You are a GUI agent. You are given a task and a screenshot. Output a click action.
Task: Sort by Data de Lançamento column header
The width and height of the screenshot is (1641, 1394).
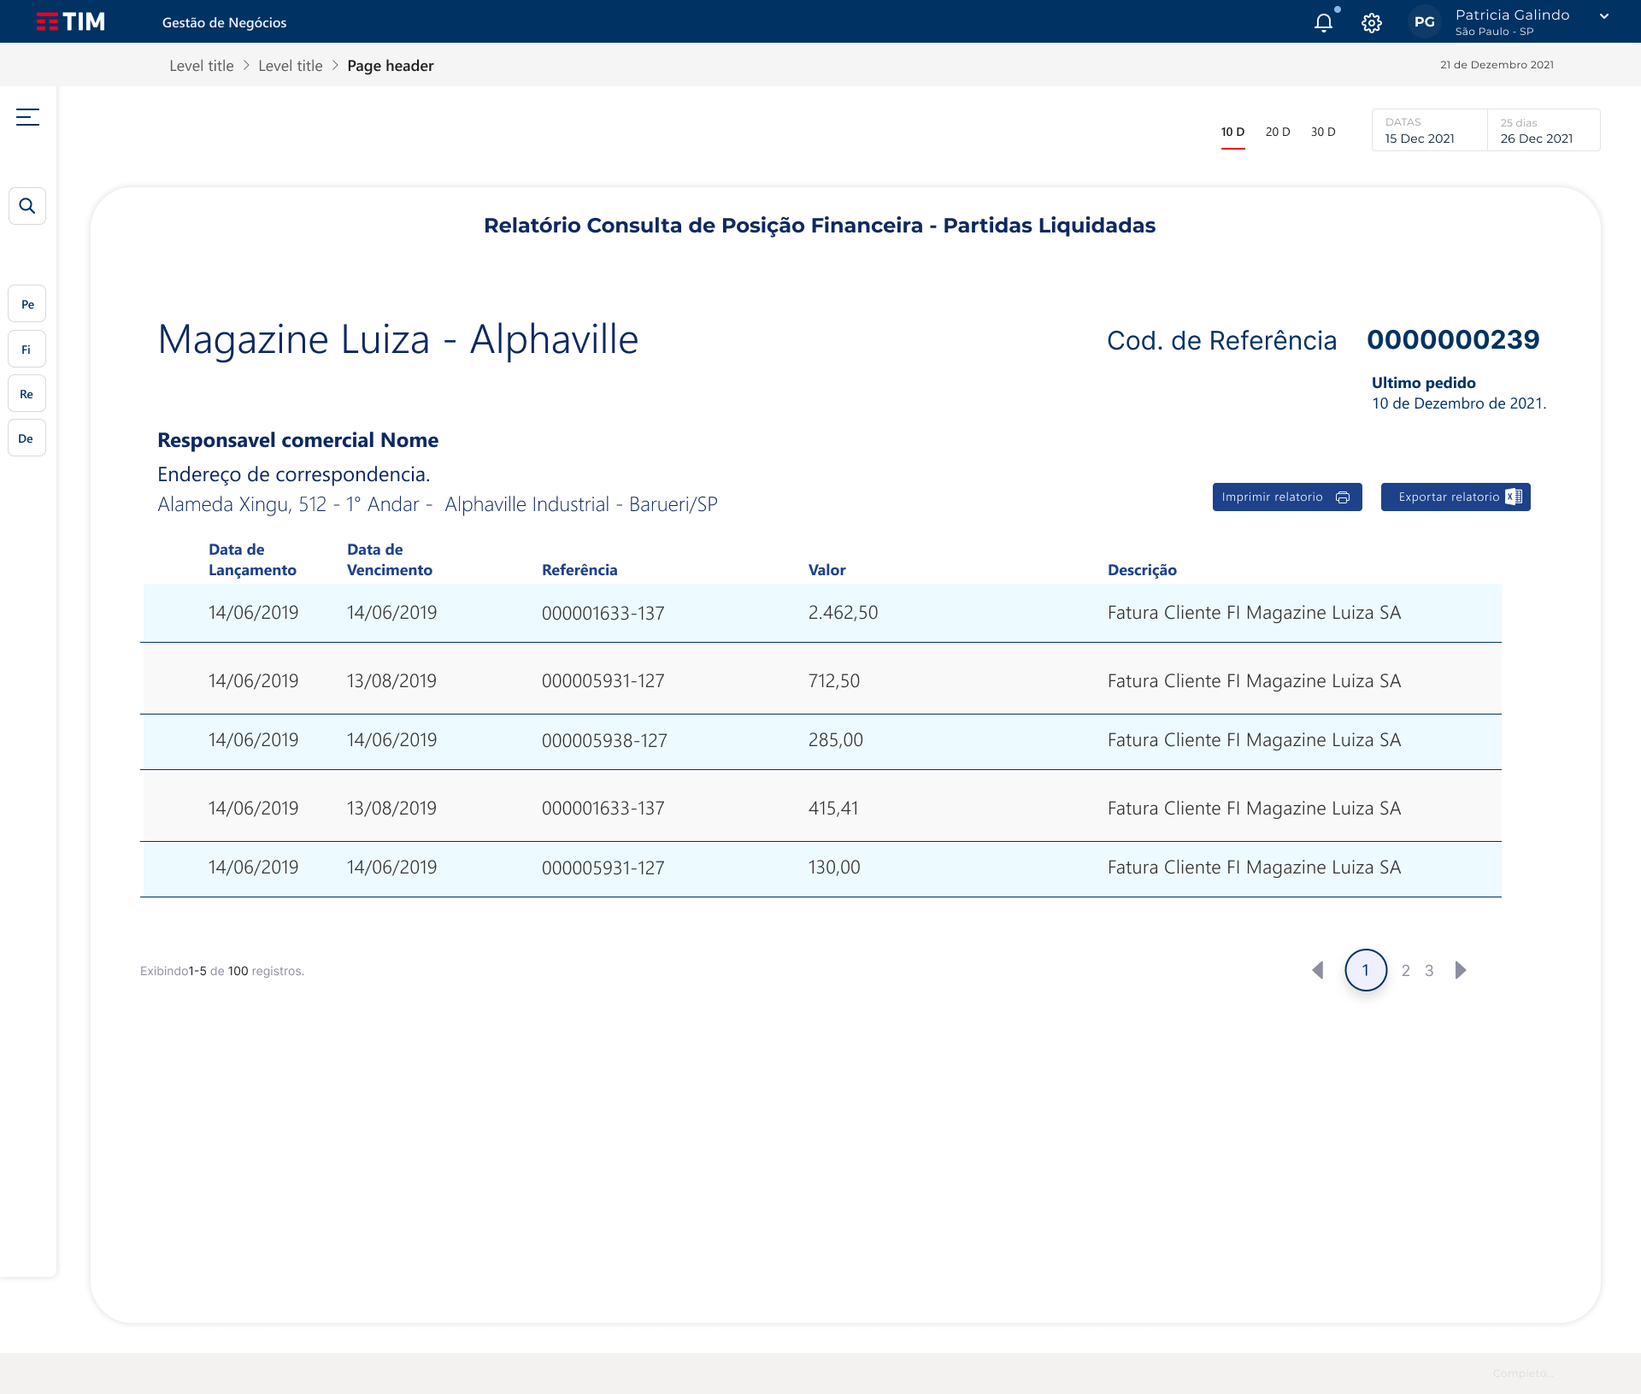coord(252,560)
